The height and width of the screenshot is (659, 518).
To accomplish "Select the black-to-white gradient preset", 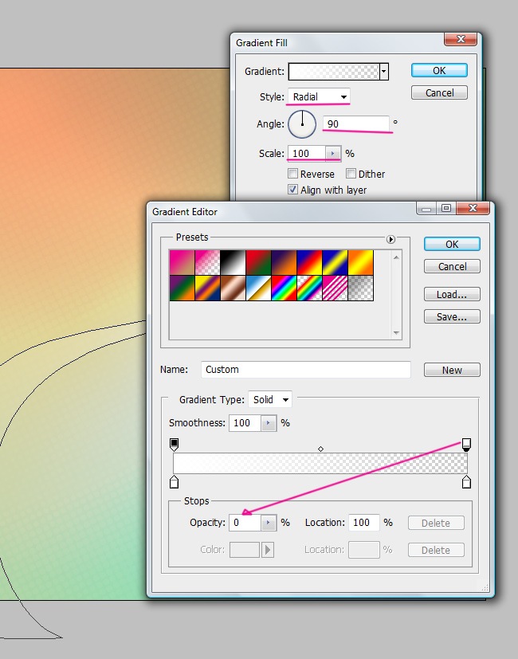I will click(x=232, y=263).
